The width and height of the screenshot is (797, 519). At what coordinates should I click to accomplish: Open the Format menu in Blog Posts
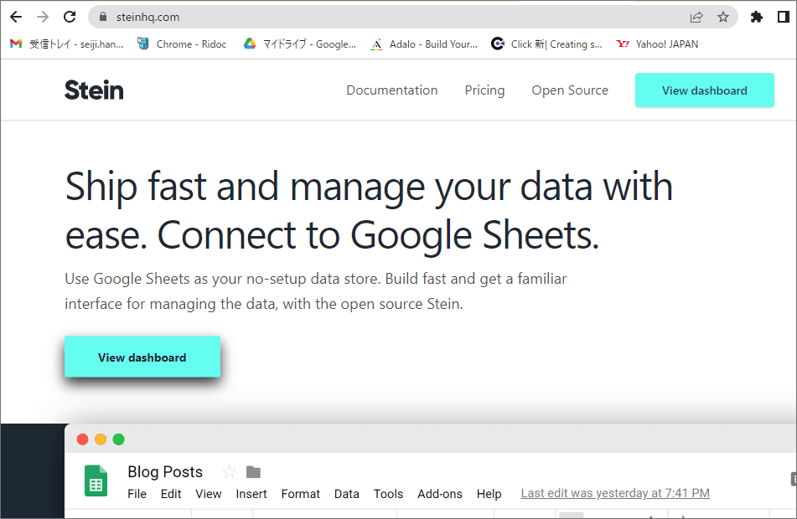(300, 494)
